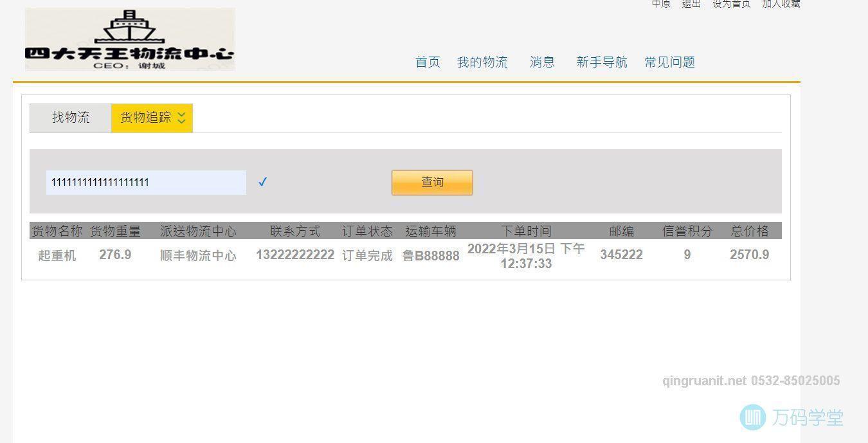This screenshot has height=443, width=868.
Task: Open 设为首页 to set homepage
Action: pos(731,4)
